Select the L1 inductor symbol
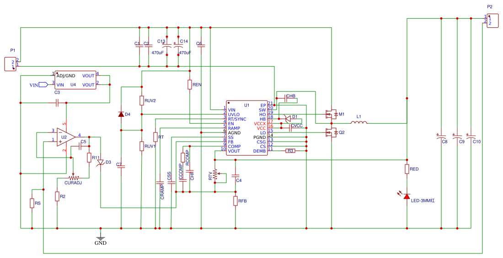Screen dimensions: 503x258 click(x=359, y=123)
